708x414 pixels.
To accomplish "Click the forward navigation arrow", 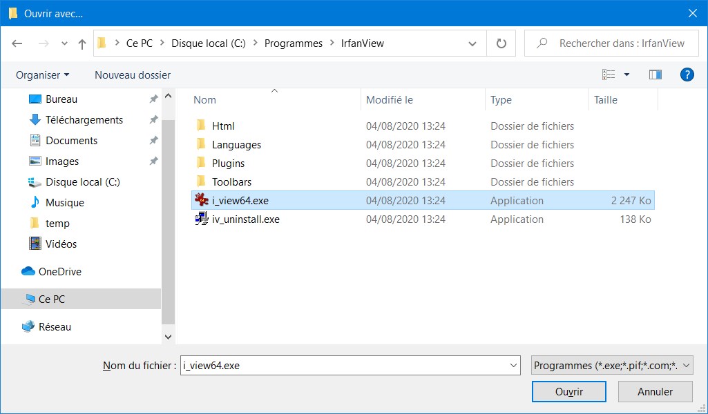I will pyautogui.click(x=44, y=43).
